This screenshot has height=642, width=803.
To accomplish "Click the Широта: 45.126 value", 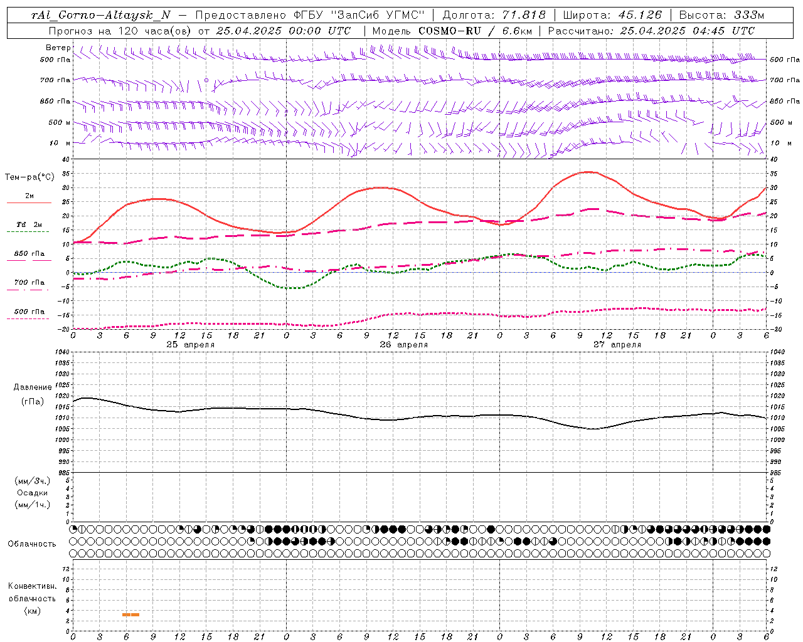I will (x=612, y=16).
